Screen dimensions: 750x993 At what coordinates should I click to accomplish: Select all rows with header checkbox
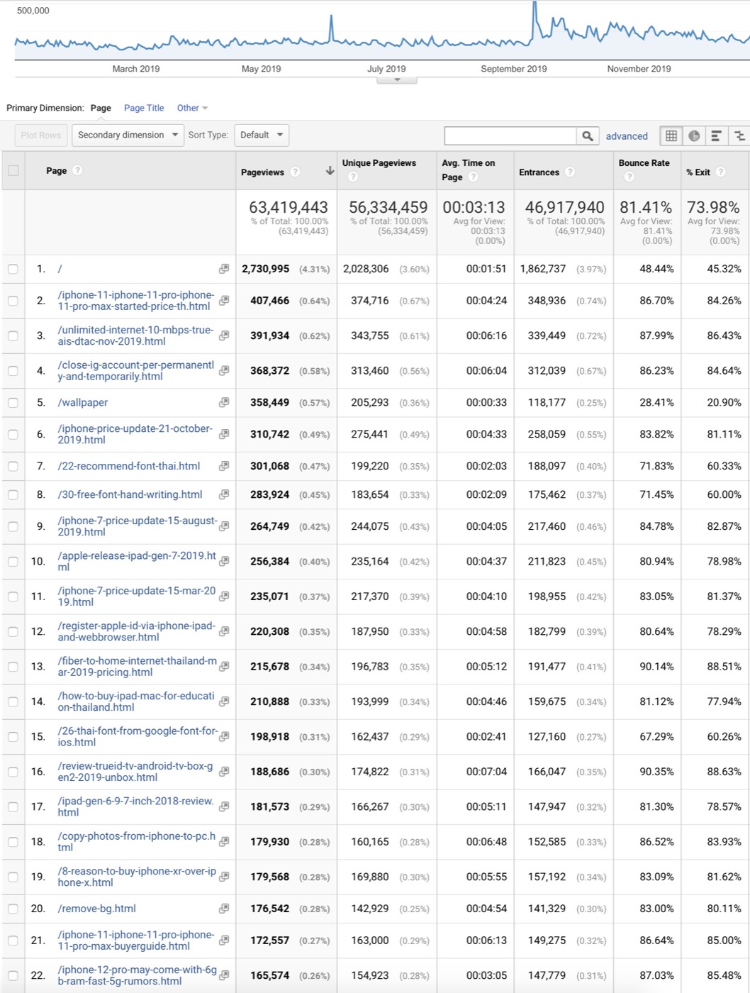[13, 171]
